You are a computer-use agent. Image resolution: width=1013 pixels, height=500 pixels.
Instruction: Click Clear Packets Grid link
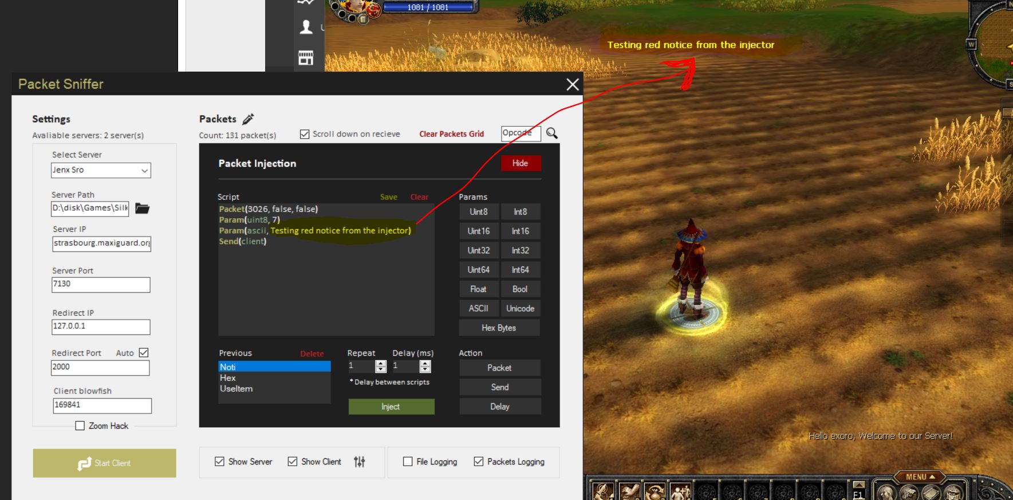click(451, 134)
